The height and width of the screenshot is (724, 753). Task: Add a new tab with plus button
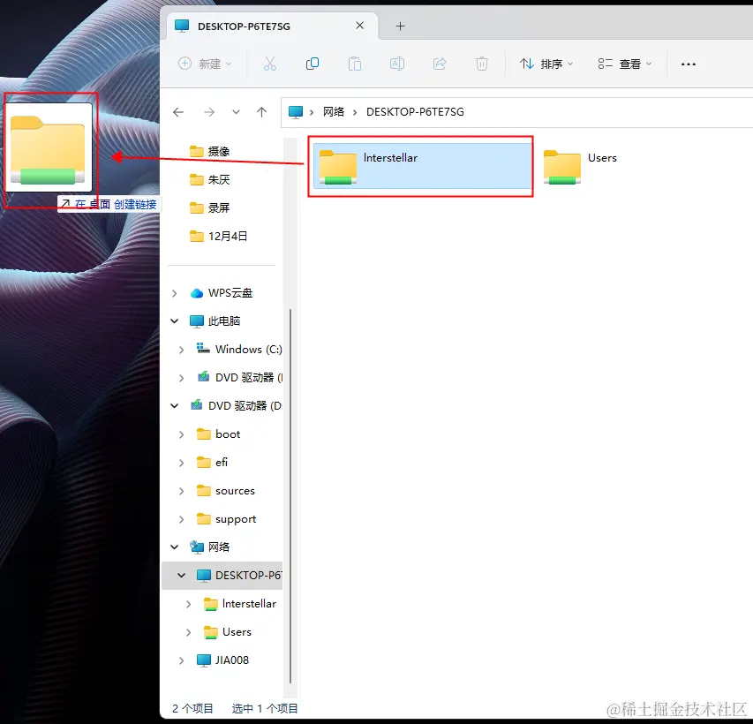pos(400,26)
